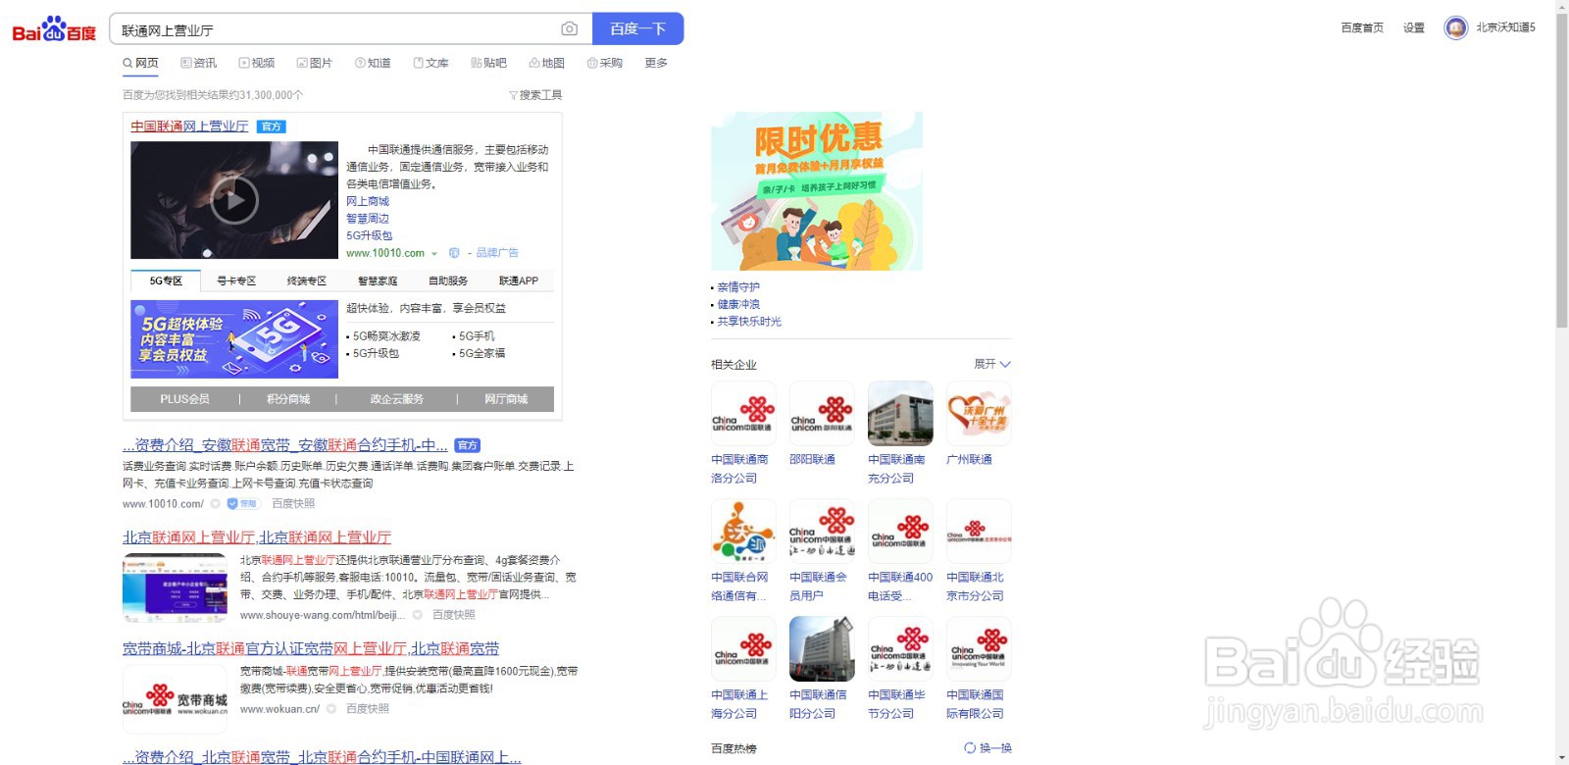Switch to 地图 tab
The height and width of the screenshot is (765, 1569).
click(546, 63)
